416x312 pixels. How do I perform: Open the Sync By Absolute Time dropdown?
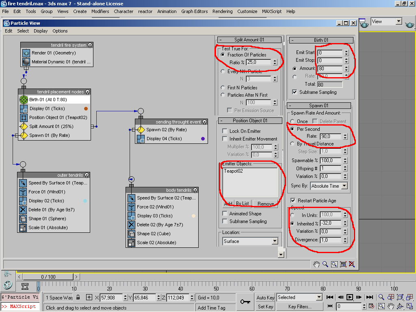pyautogui.click(x=344, y=186)
